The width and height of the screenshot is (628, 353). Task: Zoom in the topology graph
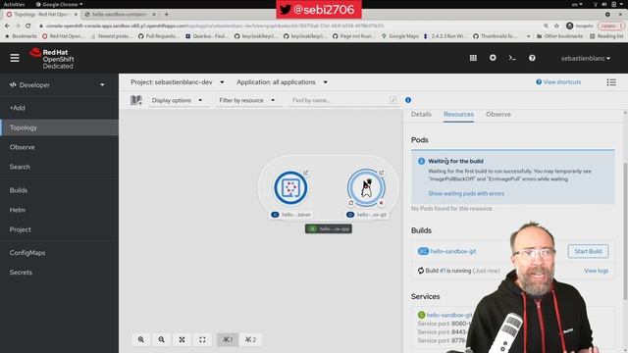141,339
